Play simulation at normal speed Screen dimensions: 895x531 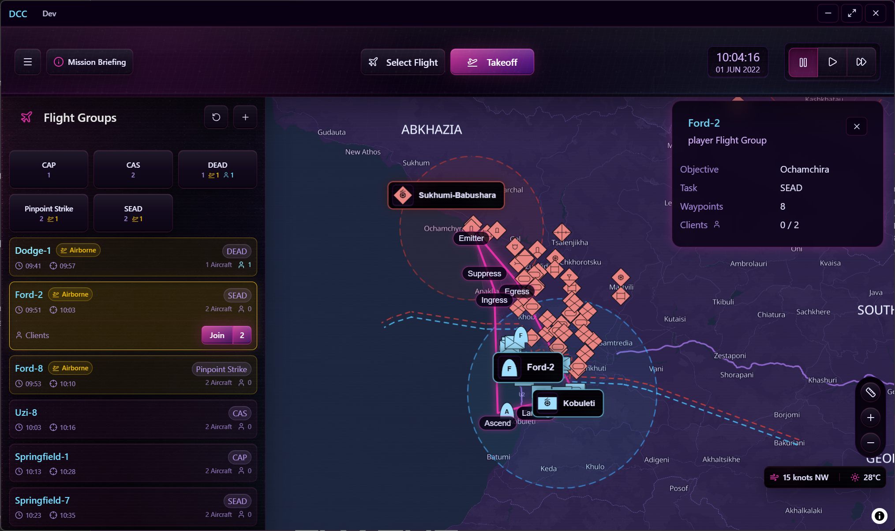832,62
